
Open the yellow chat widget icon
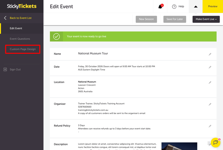click(x=215, y=142)
